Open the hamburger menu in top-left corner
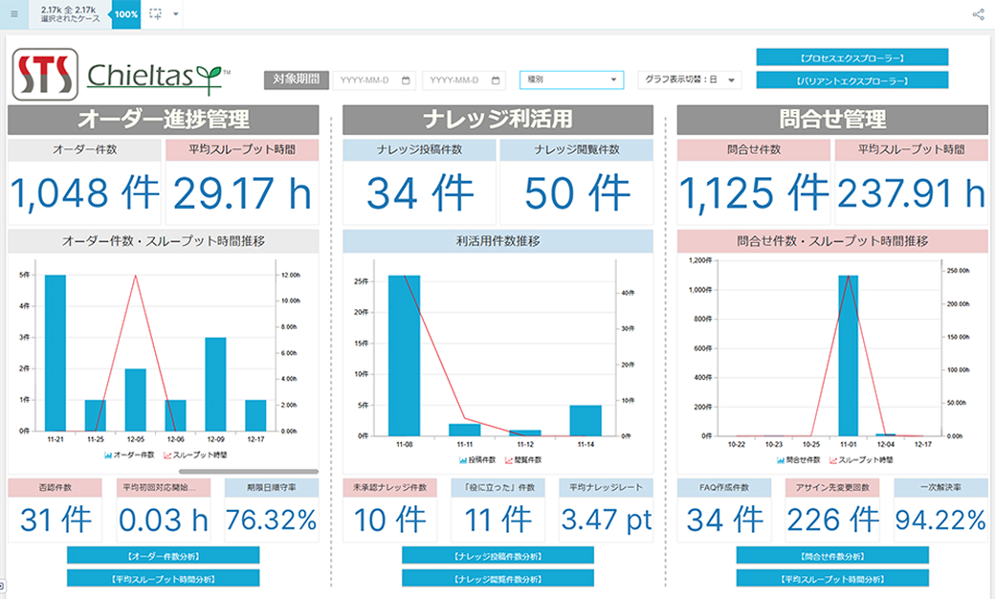This screenshot has width=995, height=599. (13, 14)
